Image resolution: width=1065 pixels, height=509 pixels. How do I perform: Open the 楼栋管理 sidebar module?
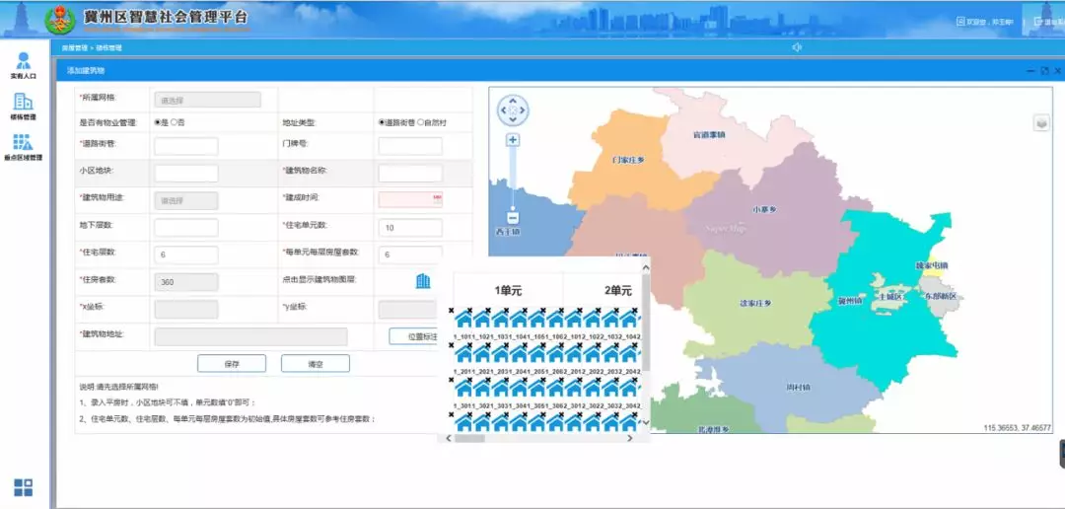[23, 107]
